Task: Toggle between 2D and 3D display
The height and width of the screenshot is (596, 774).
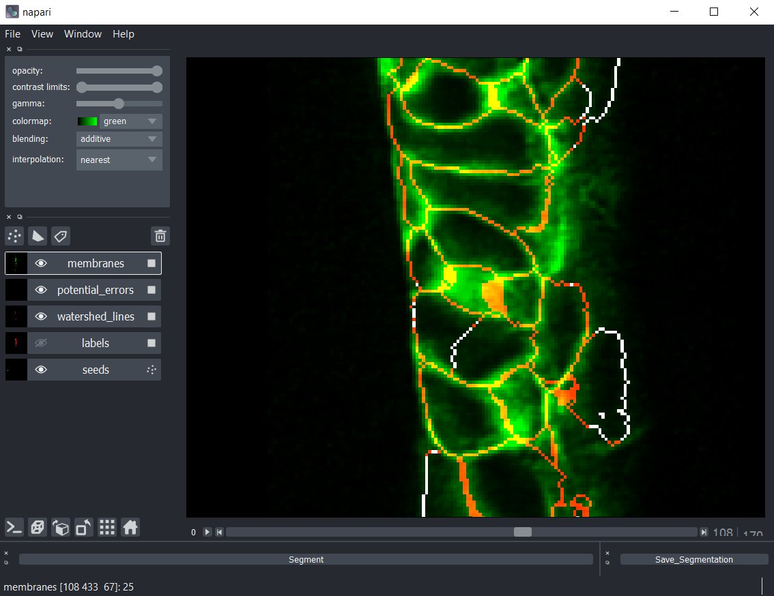Action: (x=38, y=527)
